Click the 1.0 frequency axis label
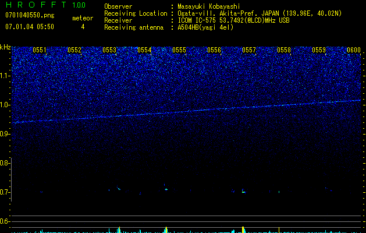 click(x=4, y=105)
